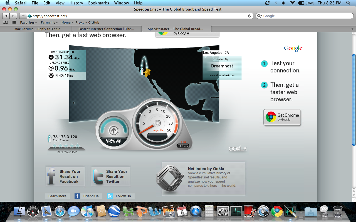The image size is (356, 222).
Task: Click the speed test restart arrow gauge
Action: [113, 130]
